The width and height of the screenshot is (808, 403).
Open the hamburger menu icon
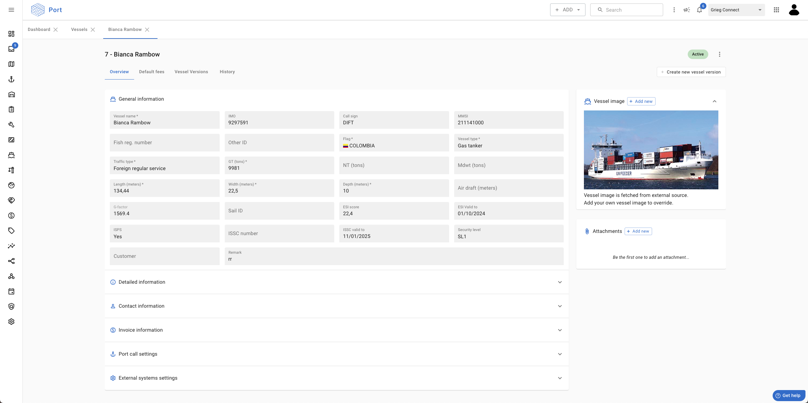[x=11, y=10]
